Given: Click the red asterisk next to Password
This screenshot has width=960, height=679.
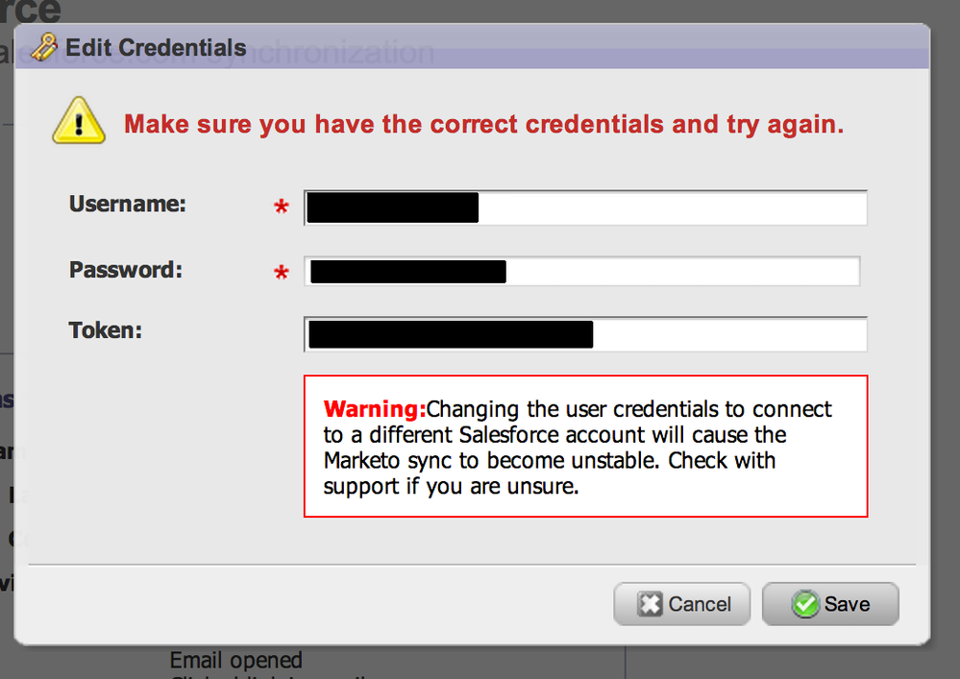Looking at the screenshot, I should [282, 274].
